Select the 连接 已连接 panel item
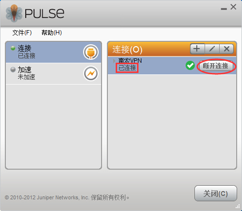 coord(53,52)
